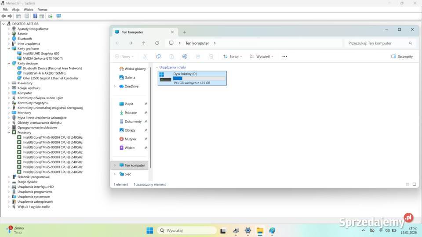Click the scan for hardware changes monitor icon
Viewport: 422px width, 237px height.
click(58, 16)
